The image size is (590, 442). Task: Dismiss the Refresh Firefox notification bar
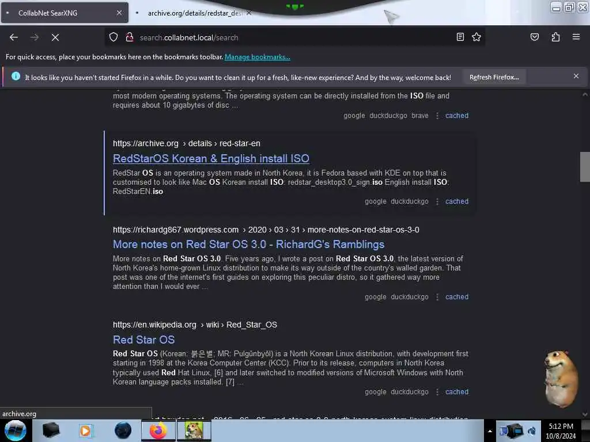click(576, 77)
